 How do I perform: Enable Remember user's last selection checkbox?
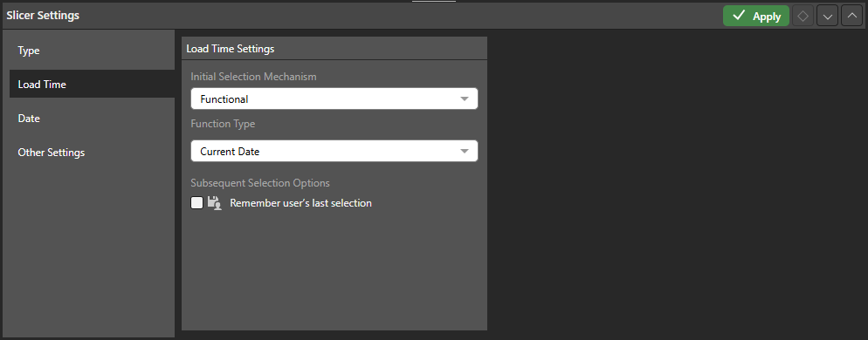coord(196,203)
